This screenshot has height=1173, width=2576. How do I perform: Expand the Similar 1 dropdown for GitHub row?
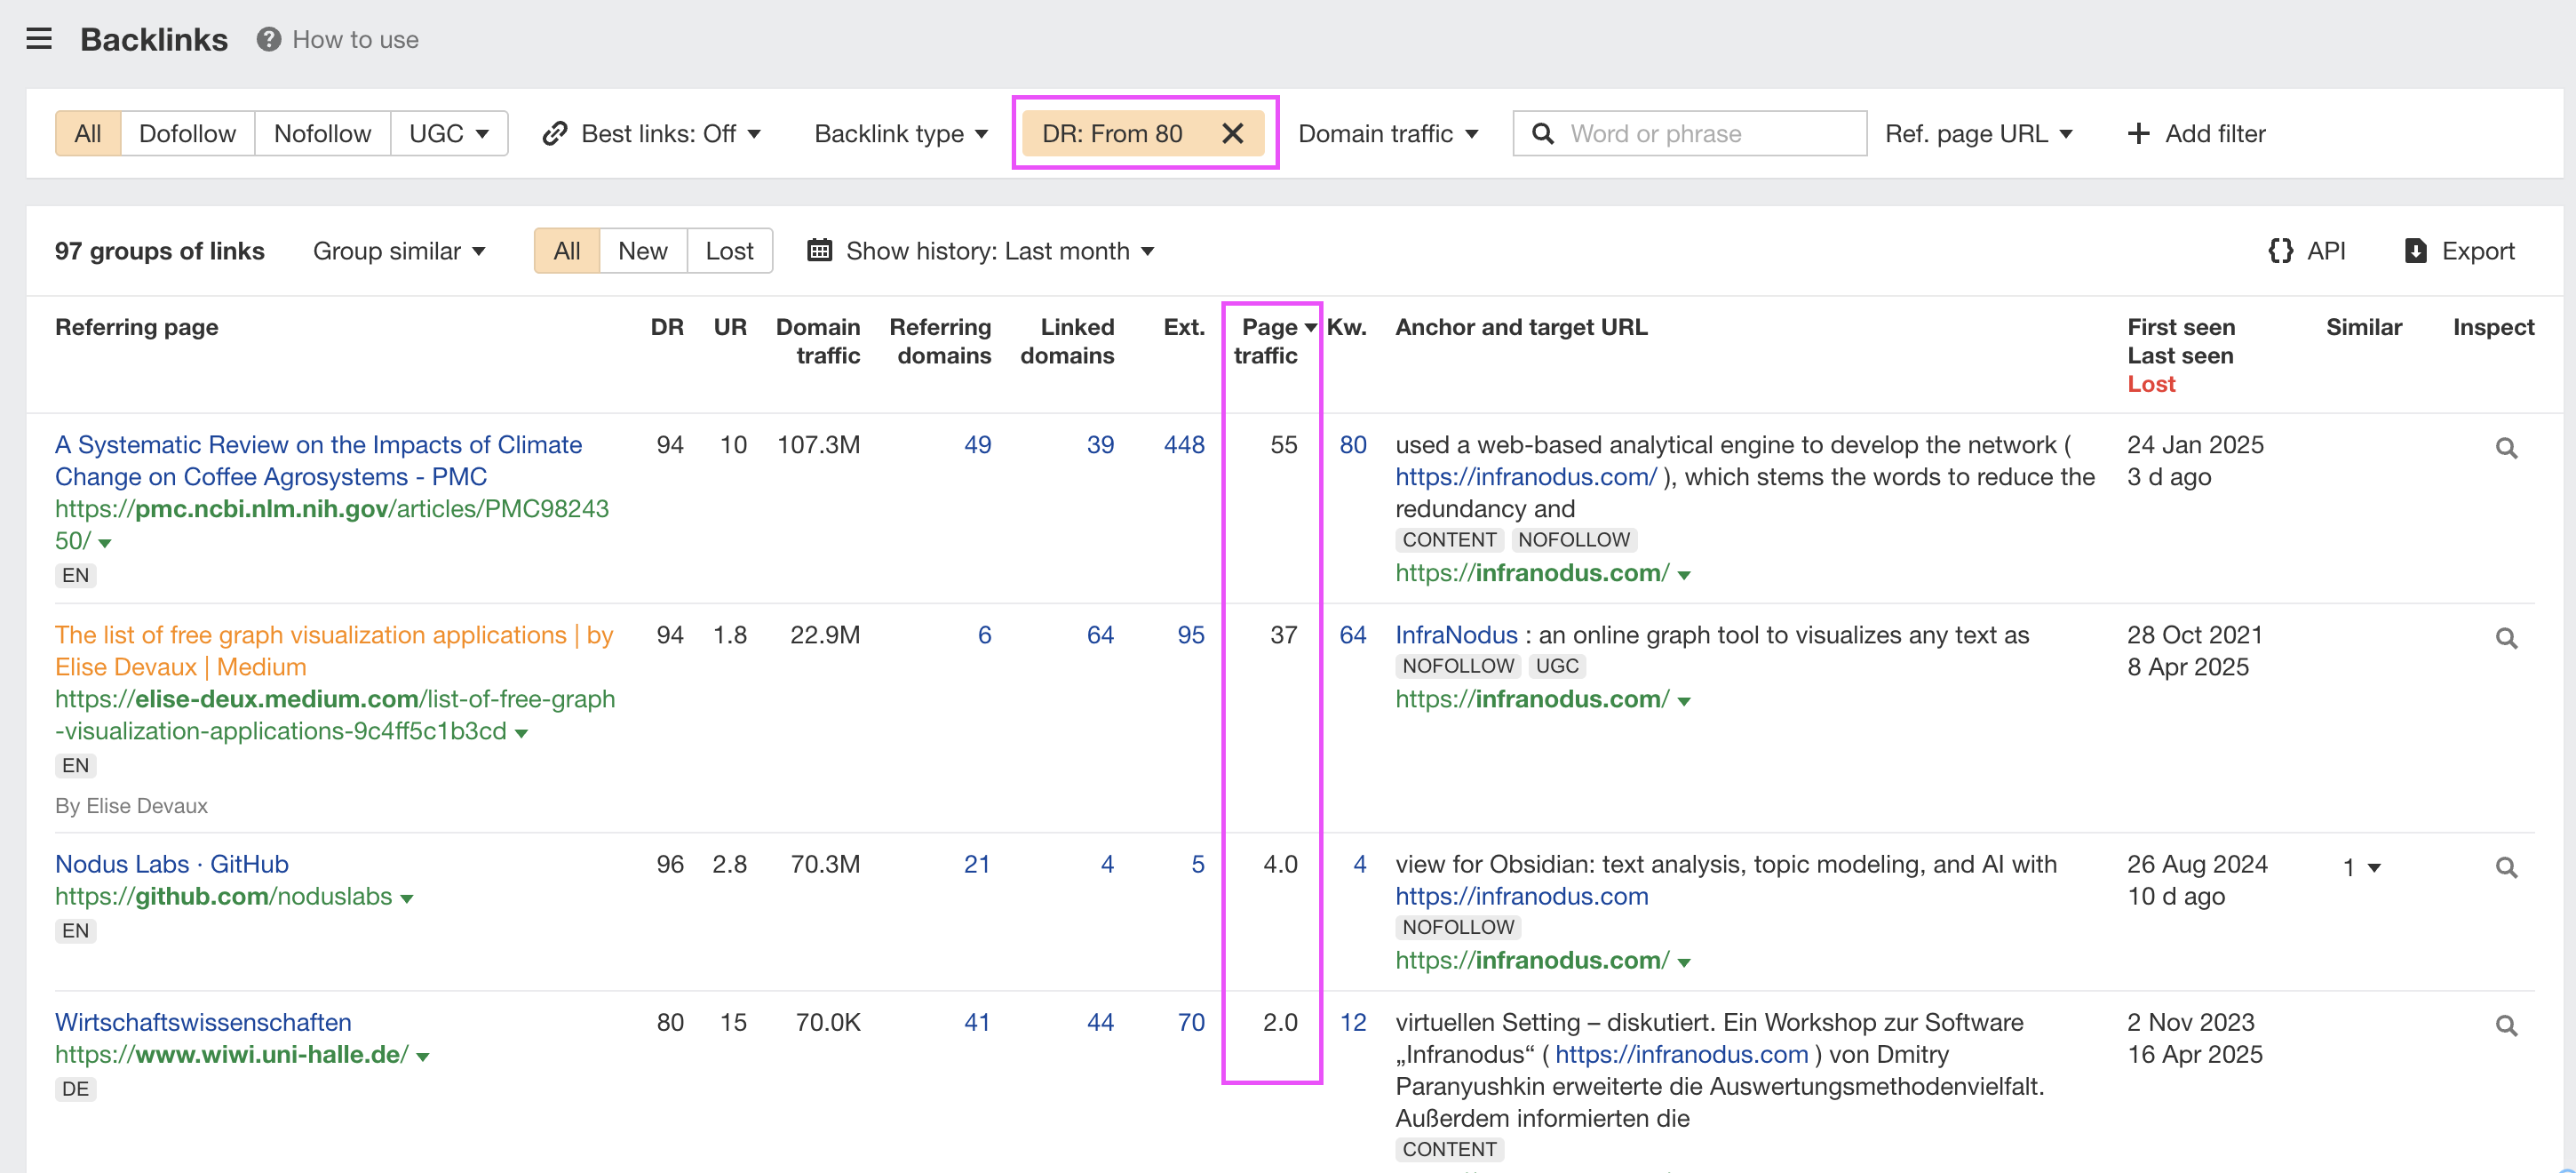[2361, 867]
